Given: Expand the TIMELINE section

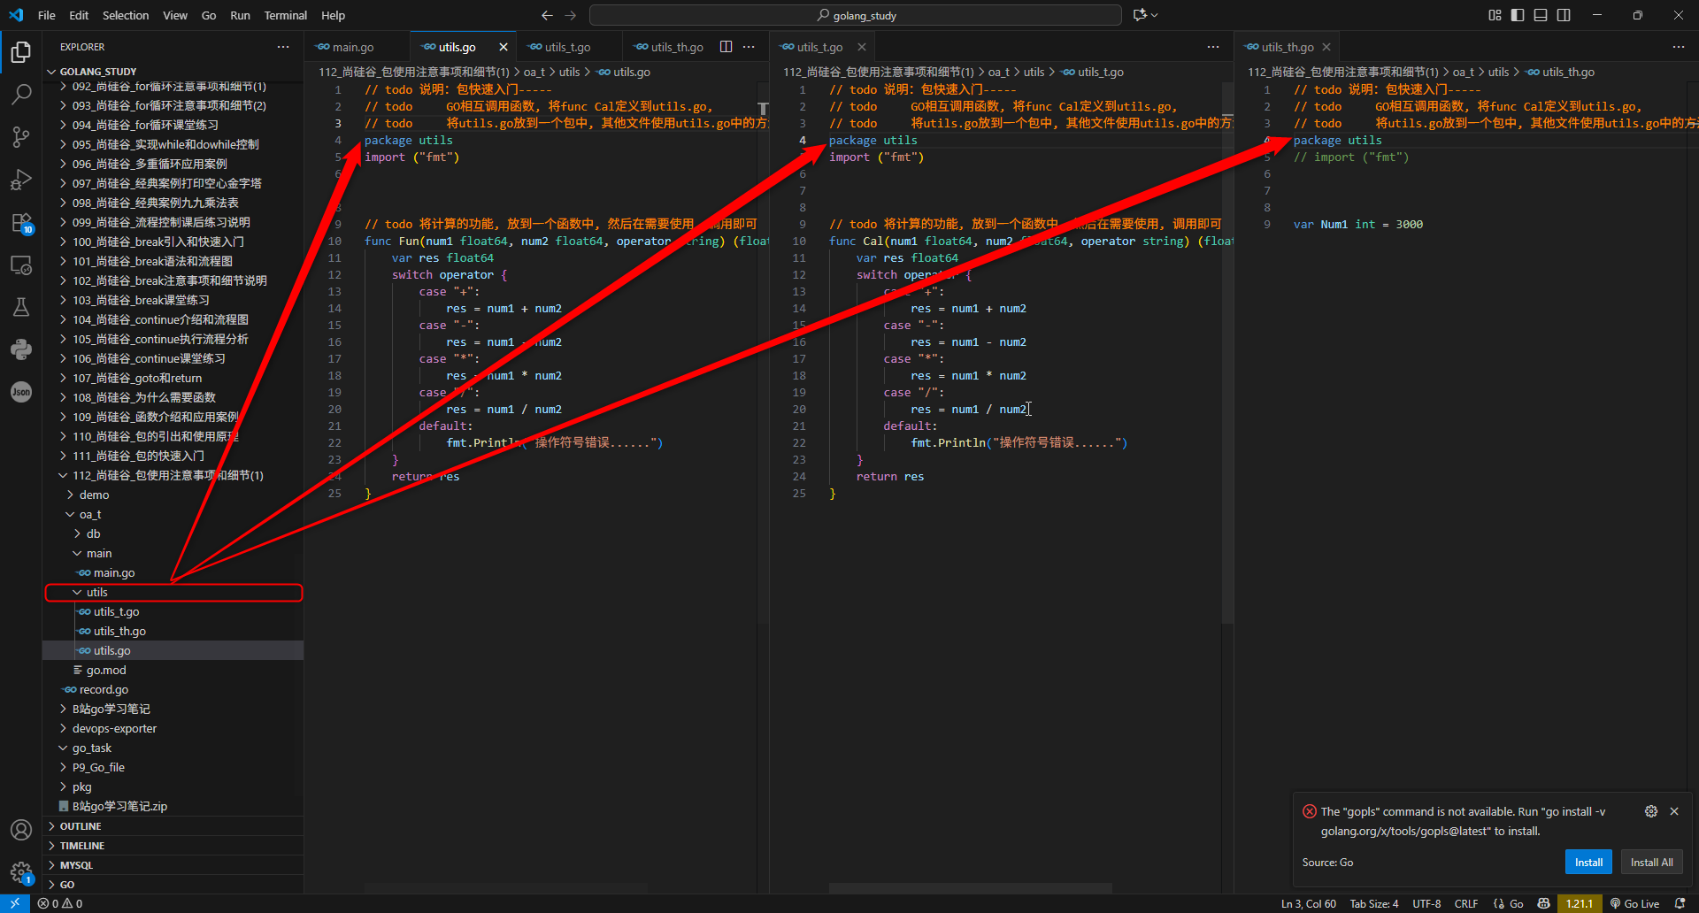Looking at the screenshot, I should pos(173,846).
